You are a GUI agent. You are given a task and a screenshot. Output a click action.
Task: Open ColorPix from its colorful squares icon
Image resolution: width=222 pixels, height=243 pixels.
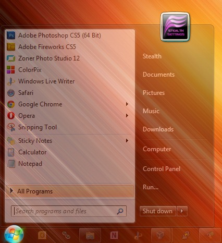[11, 70]
